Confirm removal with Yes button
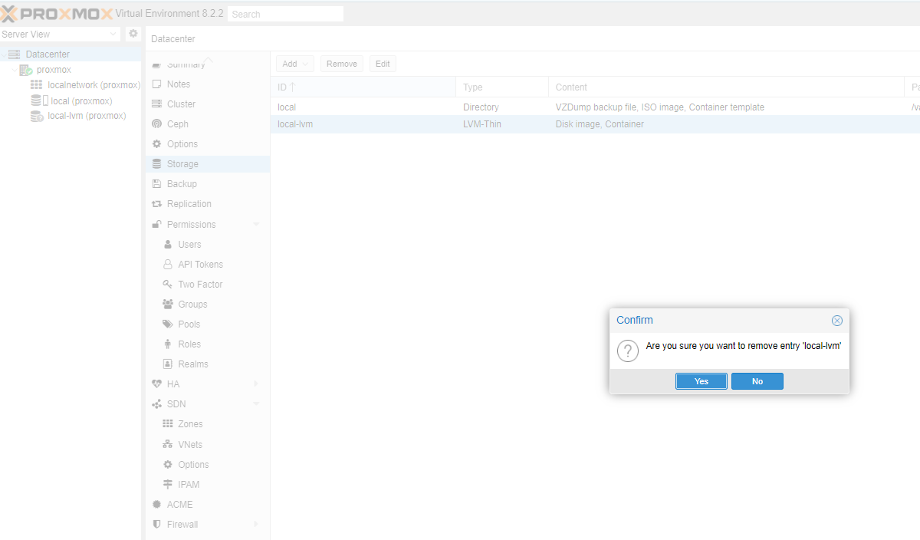The width and height of the screenshot is (920, 540). pyautogui.click(x=701, y=381)
